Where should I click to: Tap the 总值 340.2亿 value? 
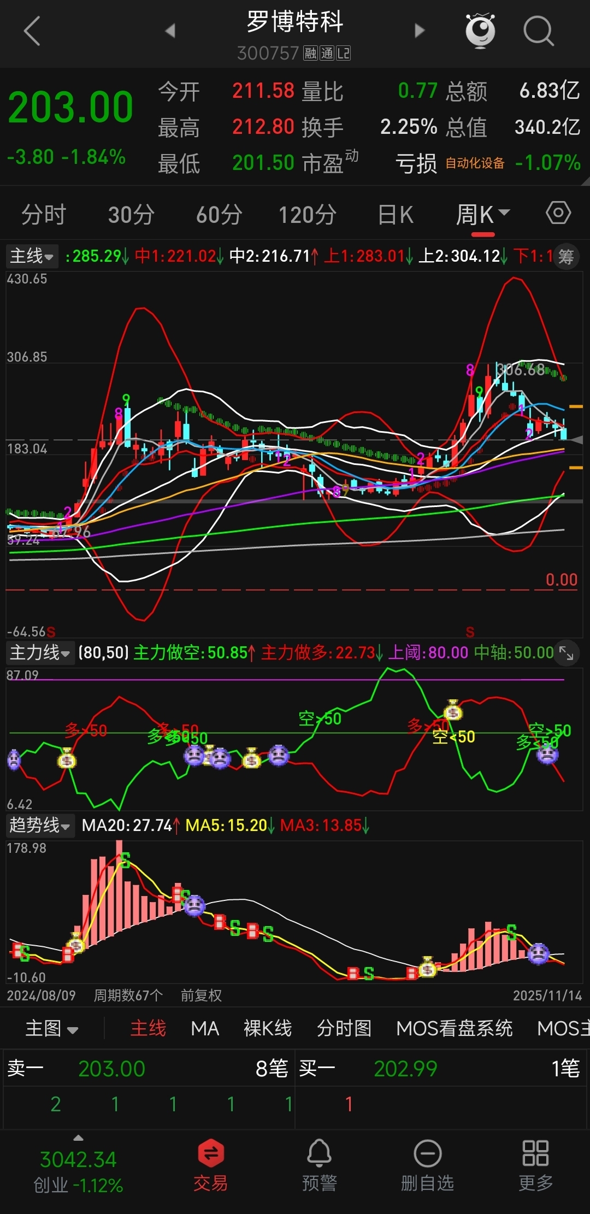pos(547,127)
